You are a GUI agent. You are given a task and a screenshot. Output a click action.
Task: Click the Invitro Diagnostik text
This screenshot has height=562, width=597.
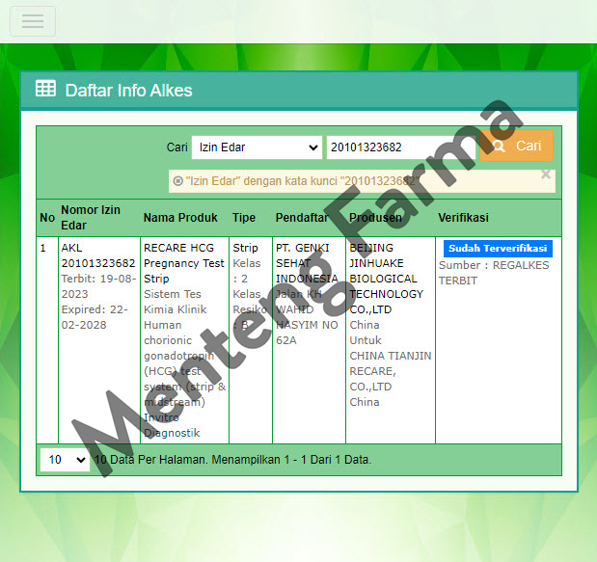pyautogui.click(x=172, y=425)
